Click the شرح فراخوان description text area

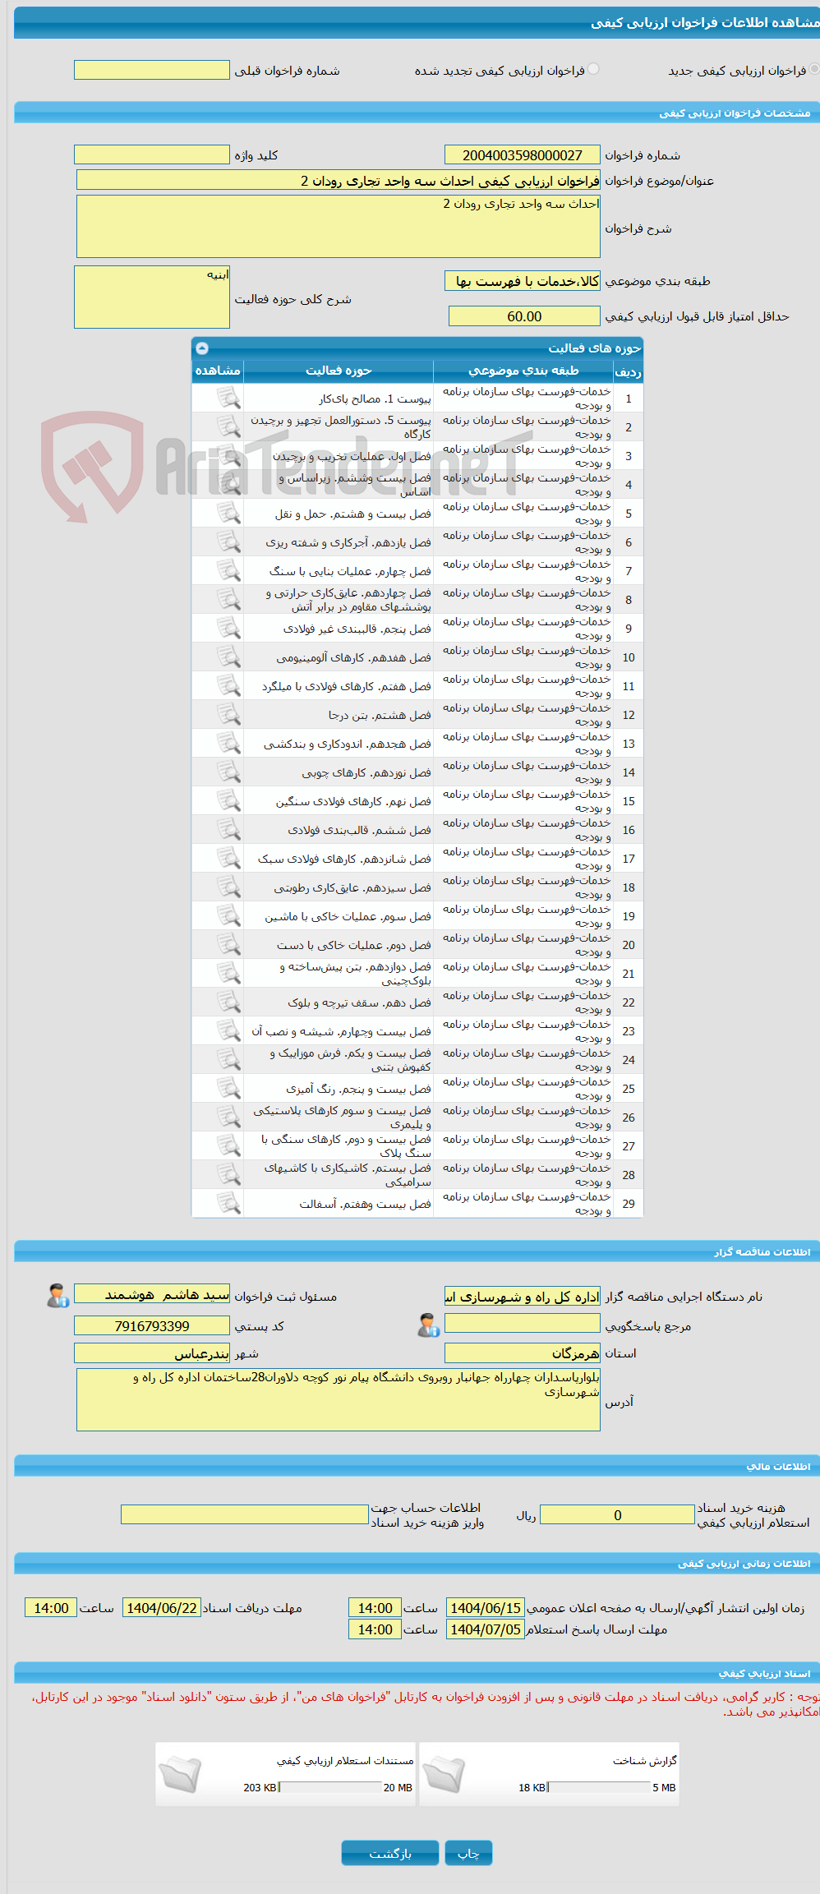coord(339,226)
